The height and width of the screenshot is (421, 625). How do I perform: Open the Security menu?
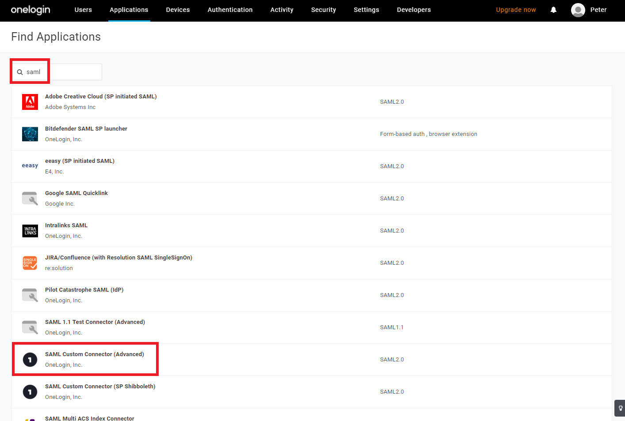[x=323, y=10]
